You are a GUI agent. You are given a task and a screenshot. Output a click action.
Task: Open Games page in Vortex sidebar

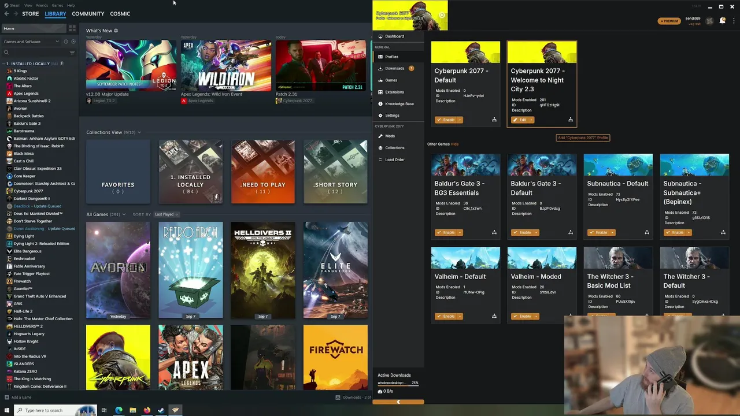point(398,80)
